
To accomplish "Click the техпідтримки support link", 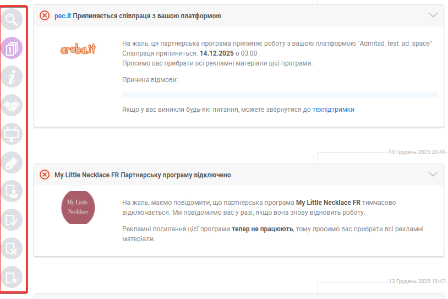I will pyautogui.click(x=333, y=110).
